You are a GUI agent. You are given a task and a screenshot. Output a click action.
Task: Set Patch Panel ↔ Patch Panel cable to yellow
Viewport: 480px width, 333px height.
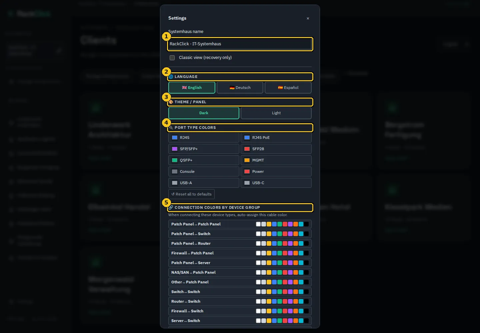tap(269, 224)
